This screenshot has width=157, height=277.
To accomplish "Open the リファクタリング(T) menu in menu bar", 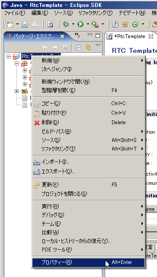I will point(95,13).
